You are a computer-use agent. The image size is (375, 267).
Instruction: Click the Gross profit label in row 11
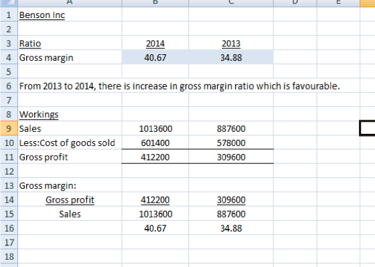point(70,157)
